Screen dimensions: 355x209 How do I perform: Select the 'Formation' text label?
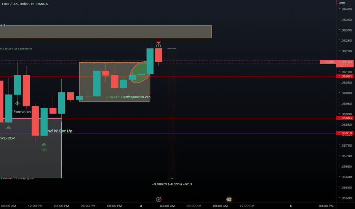22,112
